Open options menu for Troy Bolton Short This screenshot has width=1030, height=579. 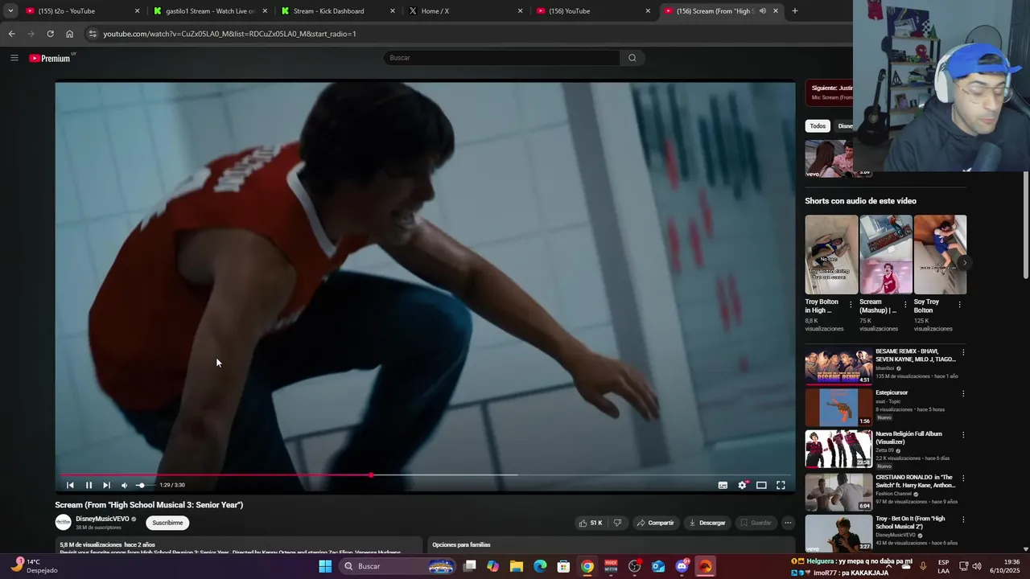(851, 305)
